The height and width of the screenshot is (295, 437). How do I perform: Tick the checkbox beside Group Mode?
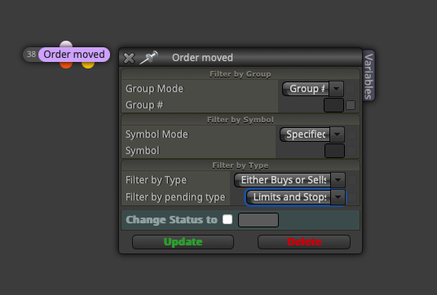click(x=351, y=89)
